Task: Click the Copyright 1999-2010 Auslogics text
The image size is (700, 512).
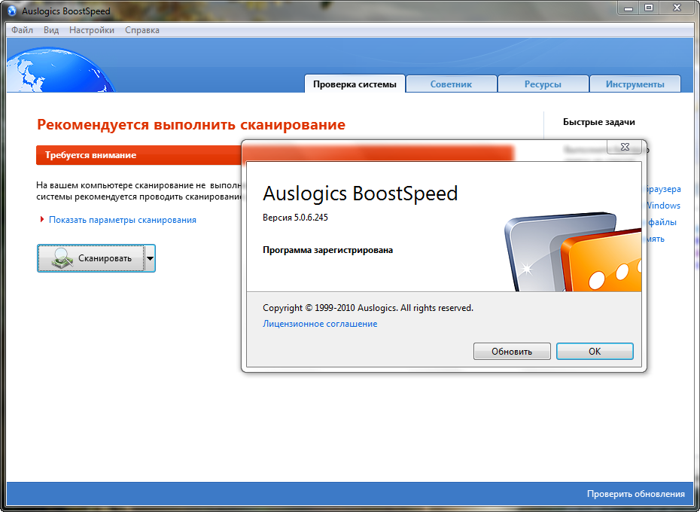Action: (368, 308)
